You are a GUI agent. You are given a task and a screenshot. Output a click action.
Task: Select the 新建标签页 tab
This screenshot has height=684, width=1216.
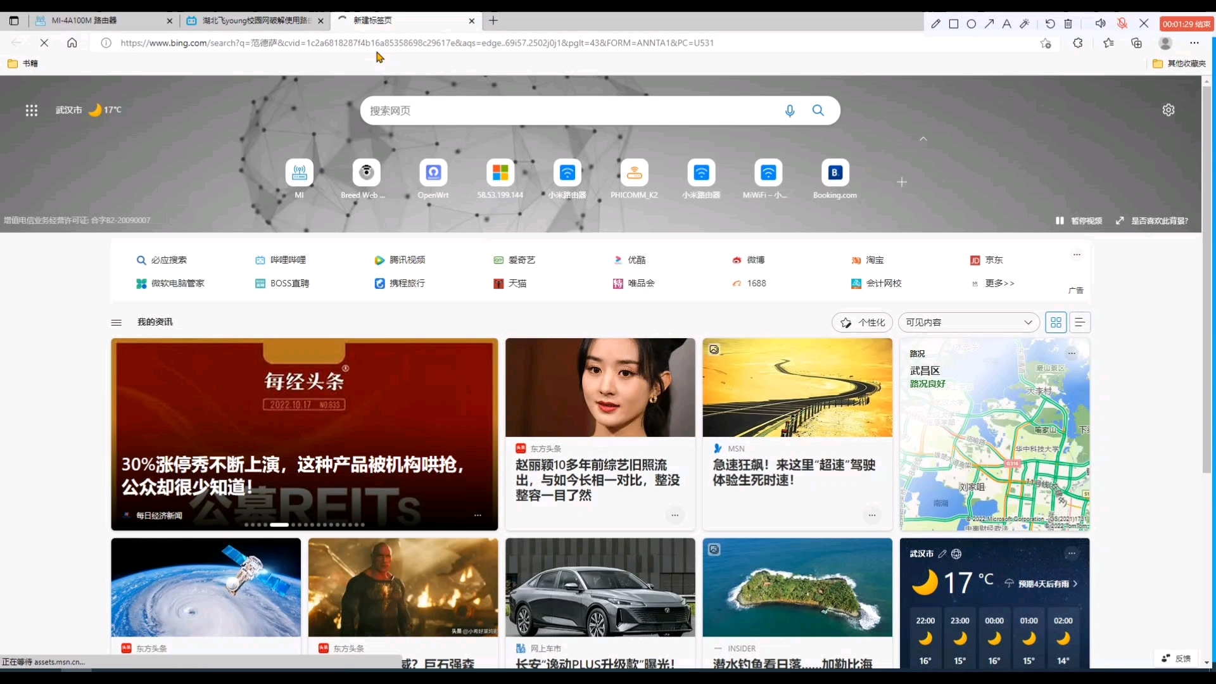pos(405,20)
